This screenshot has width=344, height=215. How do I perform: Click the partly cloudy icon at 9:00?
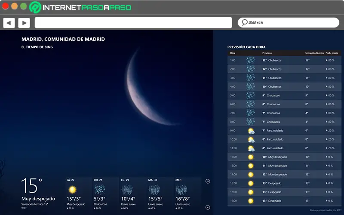251,131
